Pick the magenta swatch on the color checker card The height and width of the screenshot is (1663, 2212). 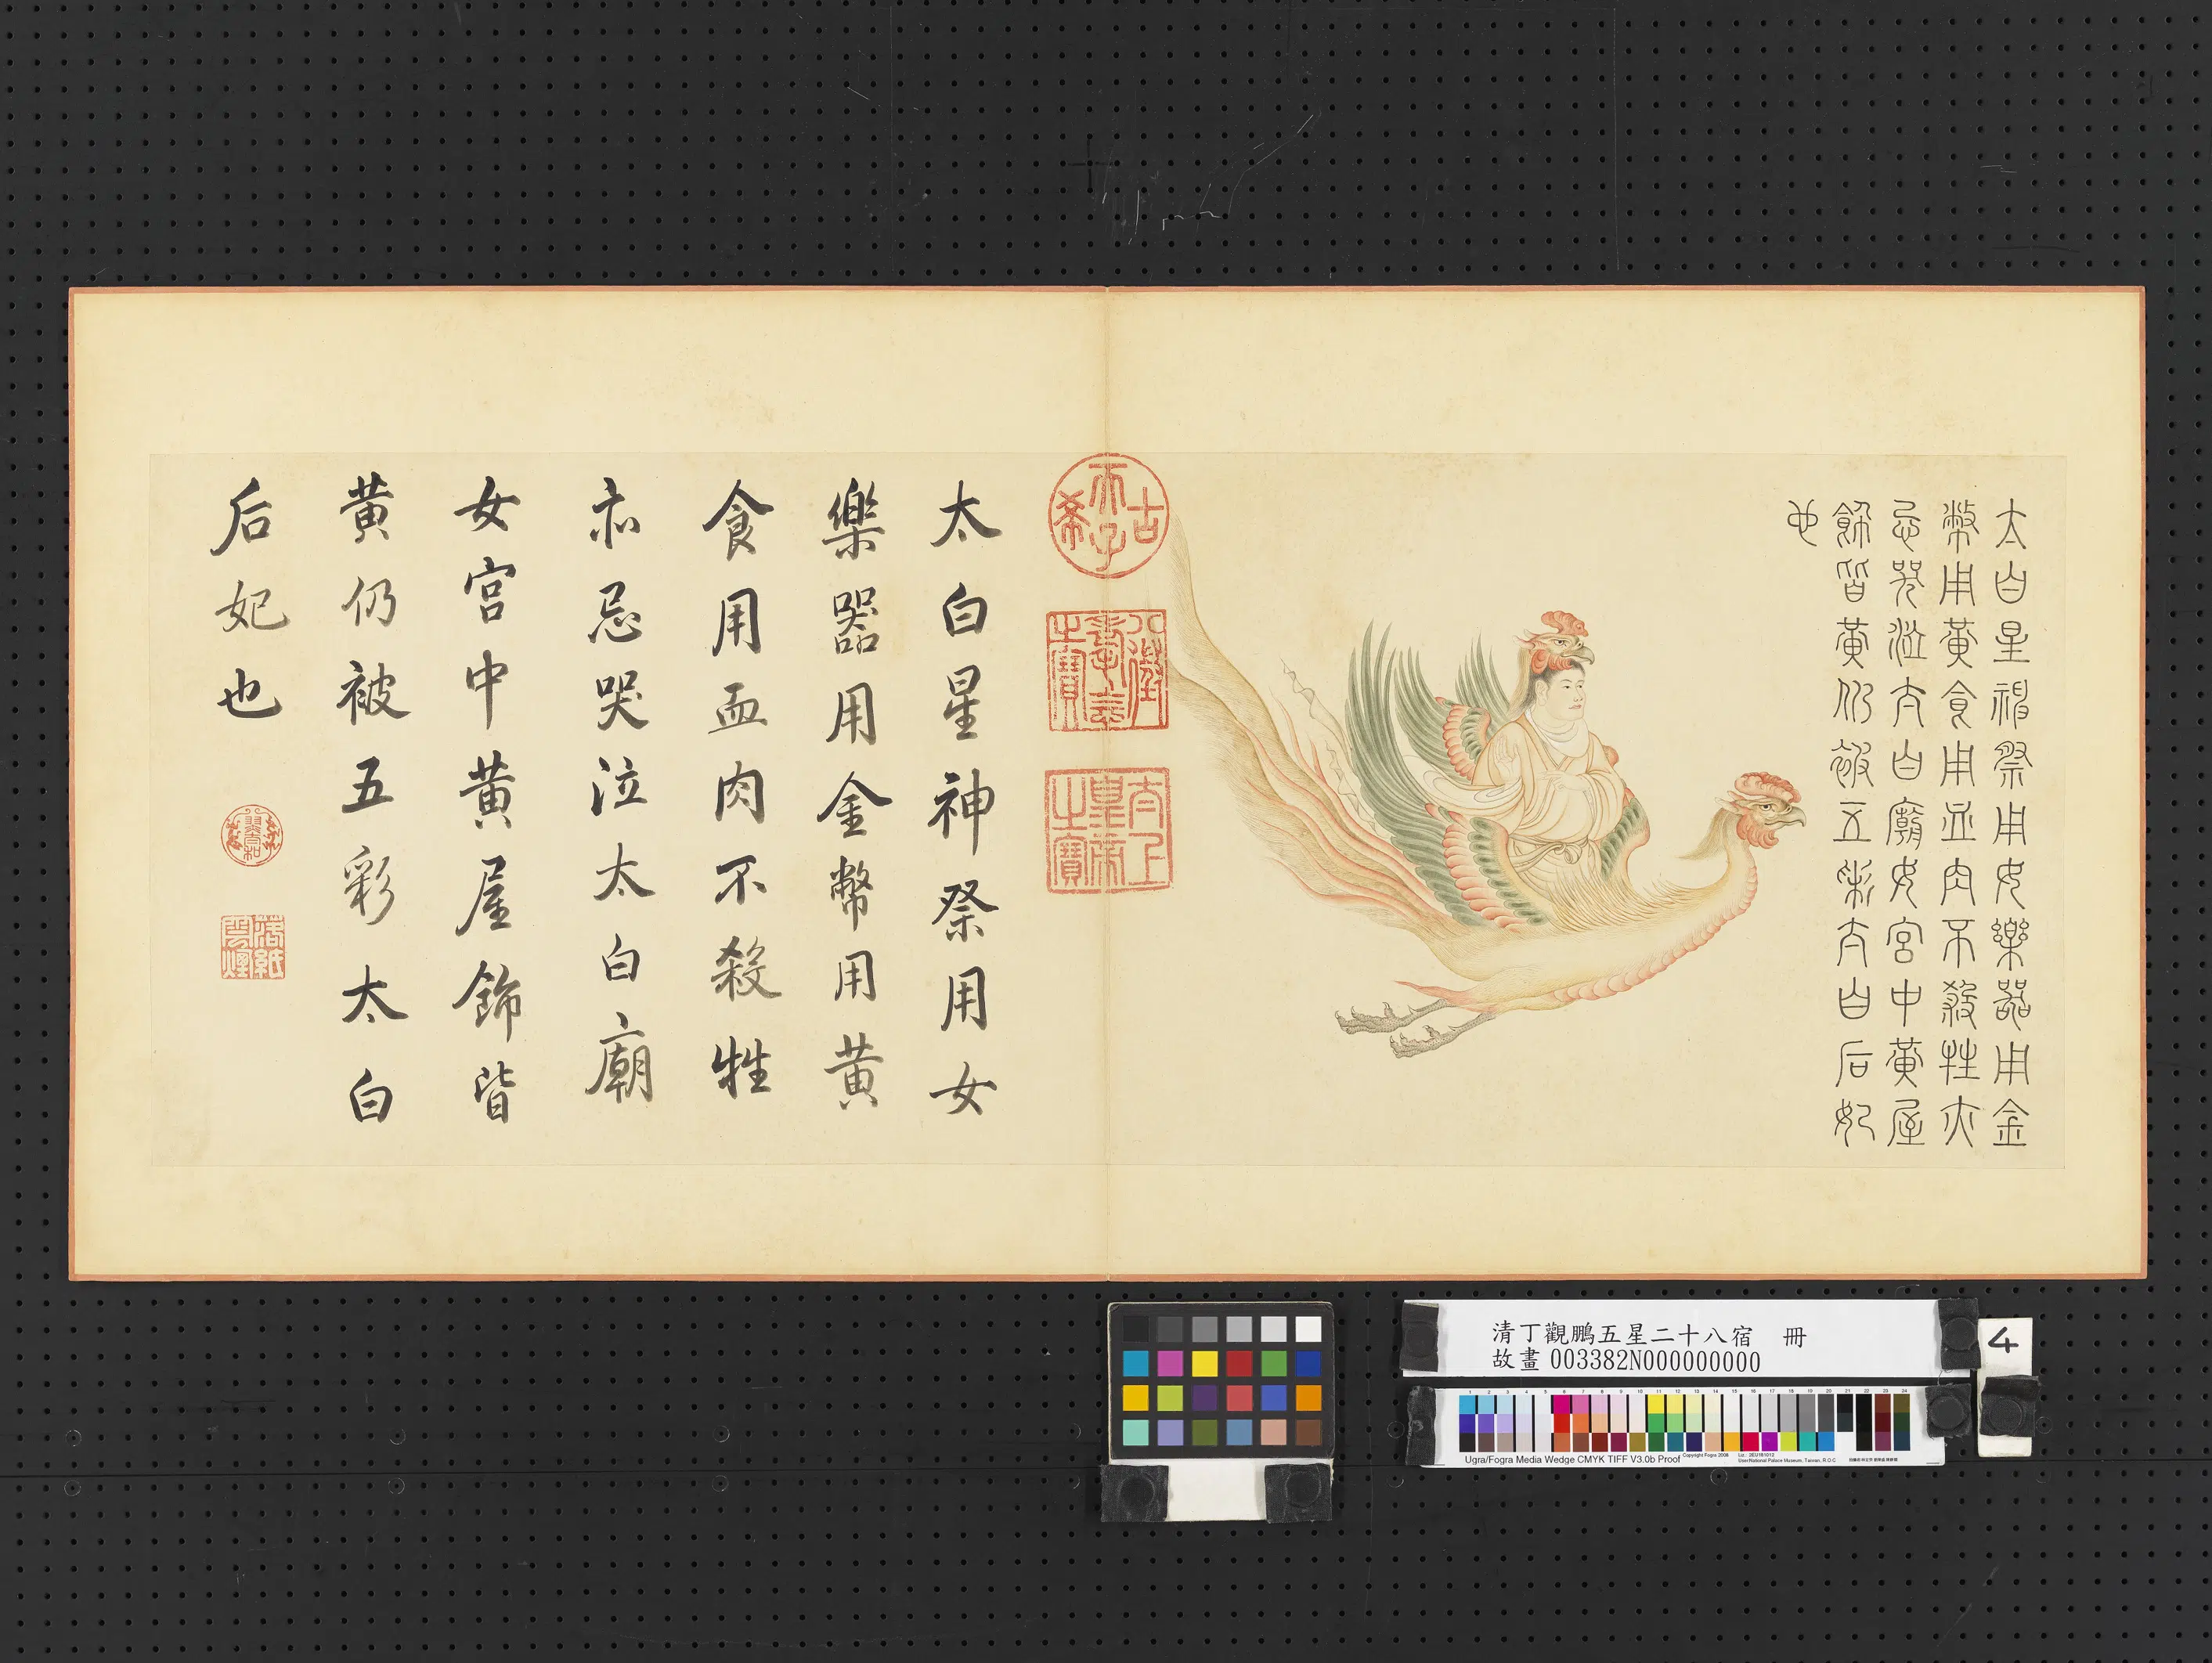1170,1363
